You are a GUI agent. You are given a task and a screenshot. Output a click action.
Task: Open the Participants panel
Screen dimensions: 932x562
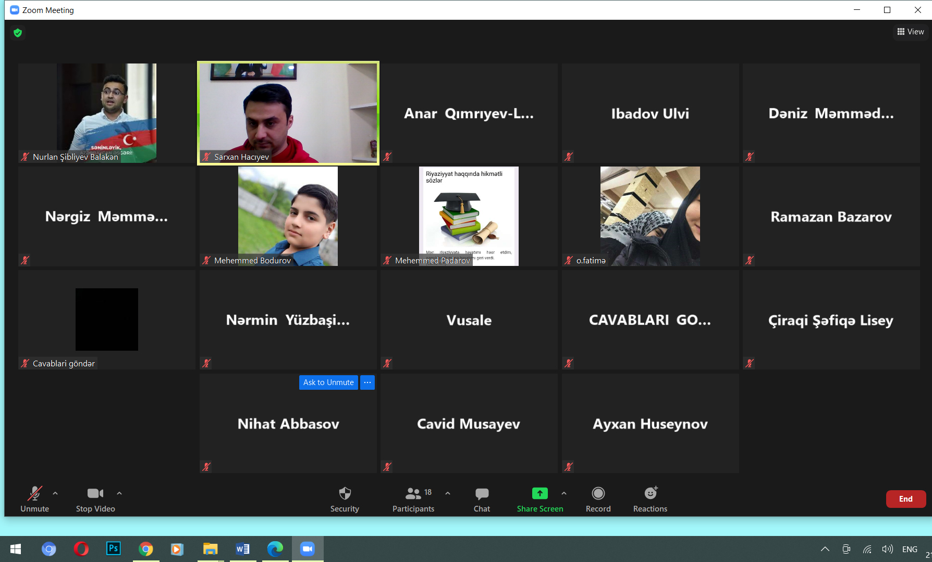pos(413,499)
